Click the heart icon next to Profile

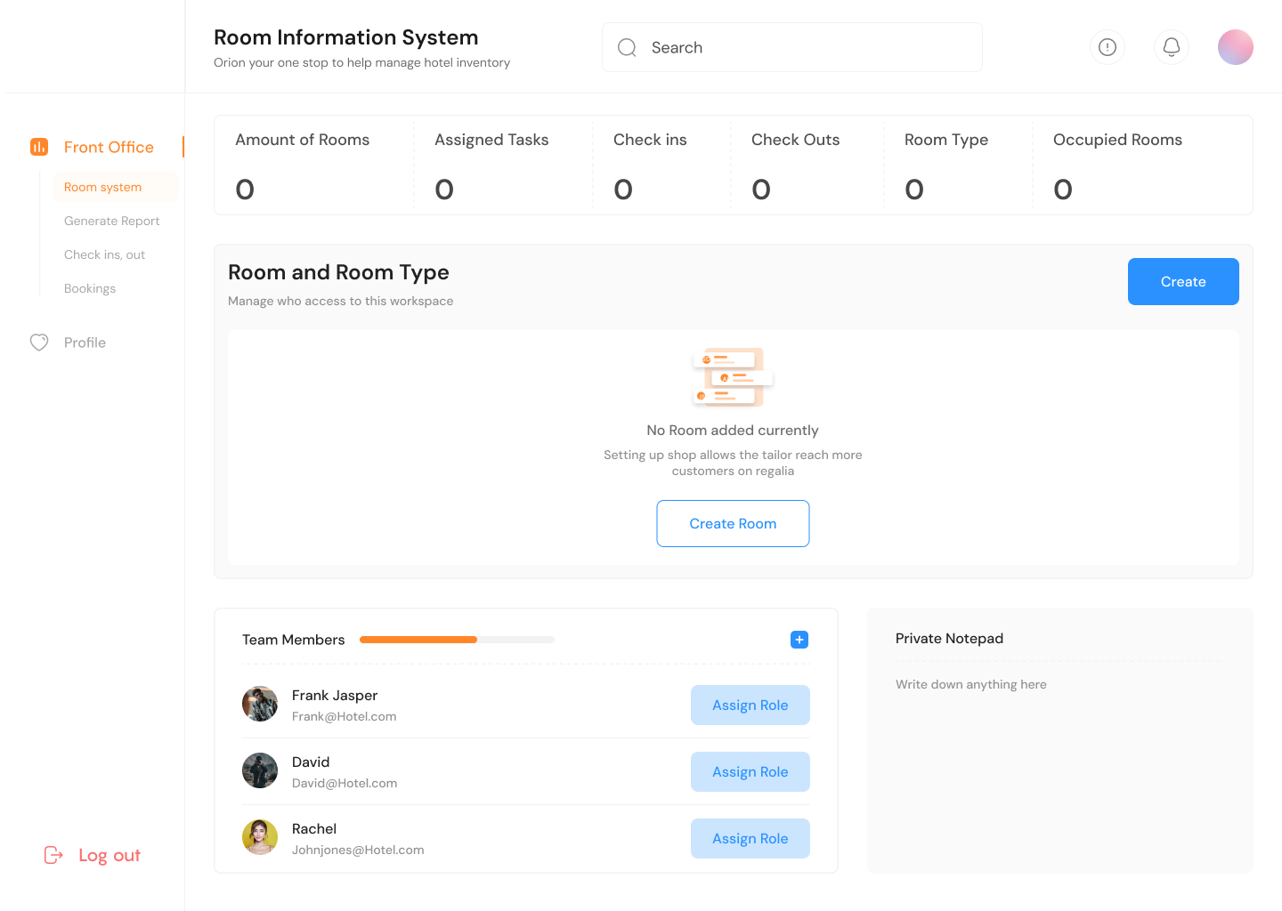(x=39, y=343)
